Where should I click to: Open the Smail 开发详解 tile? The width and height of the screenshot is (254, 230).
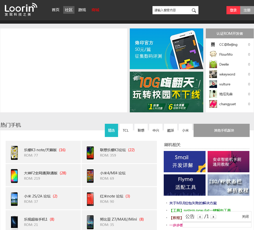(185, 162)
